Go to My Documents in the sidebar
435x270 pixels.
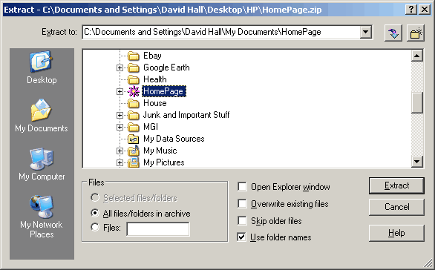(x=42, y=116)
